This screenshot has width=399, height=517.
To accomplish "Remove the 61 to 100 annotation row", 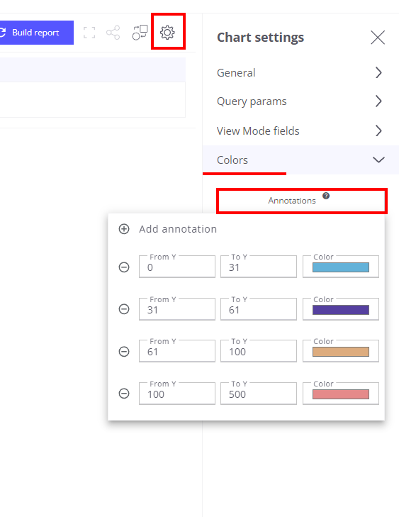I will 124,352.
